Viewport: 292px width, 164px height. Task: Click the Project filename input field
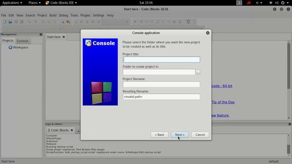click(x=161, y=84)
